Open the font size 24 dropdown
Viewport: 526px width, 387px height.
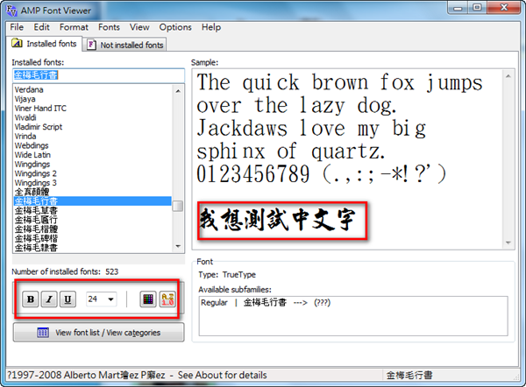pyautogui.click(x=111, y=299)
